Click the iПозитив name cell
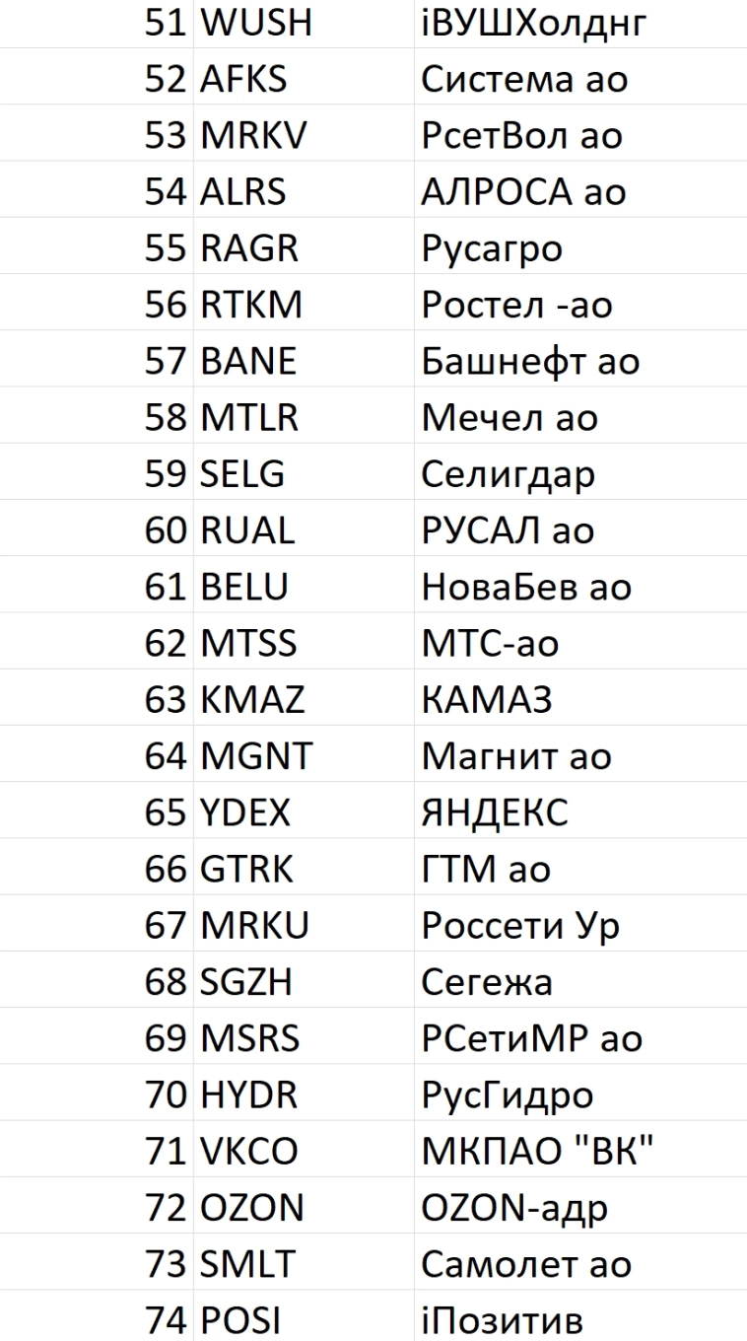 pos(503,1322)
